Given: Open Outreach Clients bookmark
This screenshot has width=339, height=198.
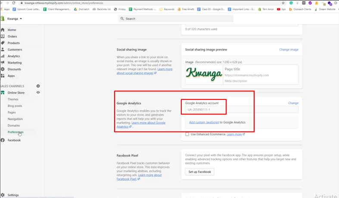Looking at the screenshot, I should pyautogui.click(x=300, y=9).
